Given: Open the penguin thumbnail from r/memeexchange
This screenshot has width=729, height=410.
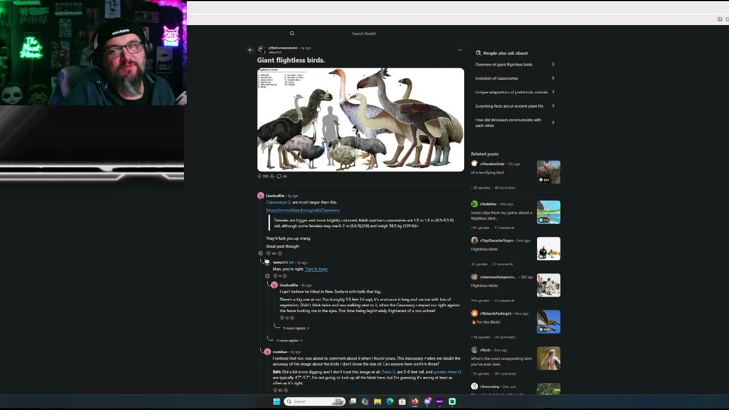Looking at the screenshot, I should pyautogui.click(x=548, y=285).
